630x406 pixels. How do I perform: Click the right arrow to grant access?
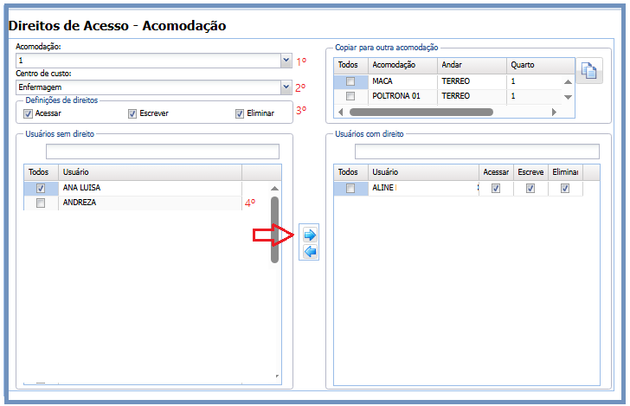click(x=310, y=235)
